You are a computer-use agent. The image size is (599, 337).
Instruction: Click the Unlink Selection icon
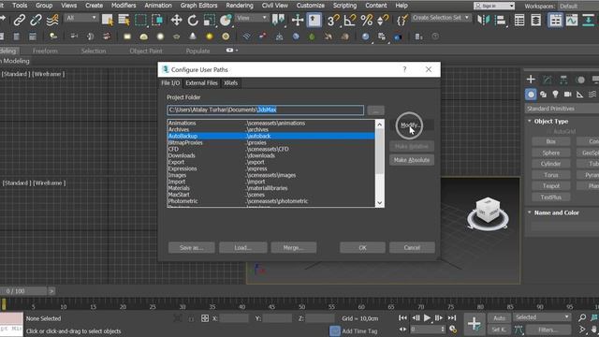click(x=36, y=20)
